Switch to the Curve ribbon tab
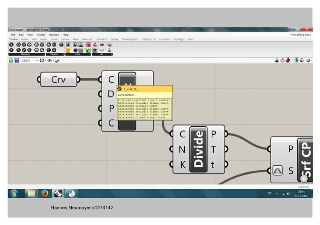Viewport: 320px width, 225px height. 54,39
